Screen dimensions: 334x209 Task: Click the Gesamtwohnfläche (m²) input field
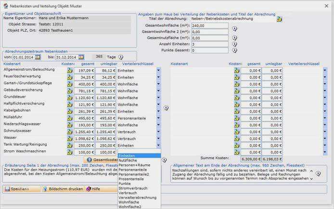[210, 25]
